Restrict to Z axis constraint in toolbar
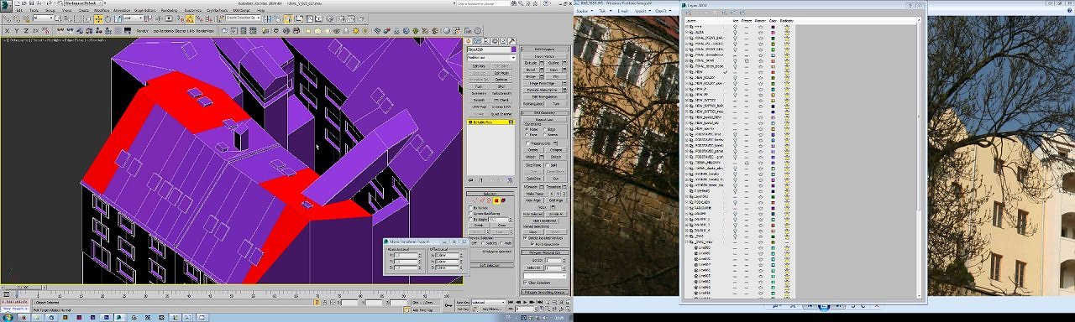The height and width of the screenshot is (322, 1075). [x=26, y=30]
